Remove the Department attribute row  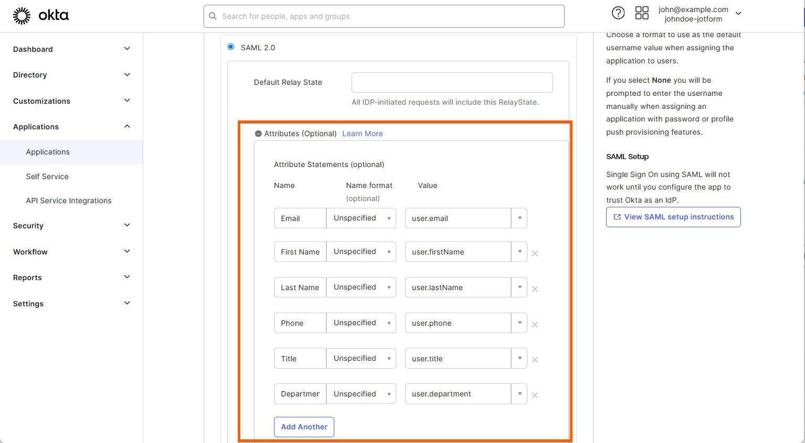click(x=535, y=395)
